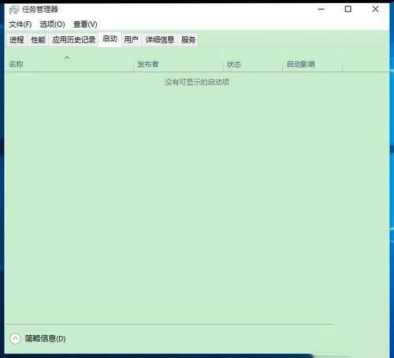Sort by the 名称 column header
Image resolution: width=394 pixels, height=358 pixels.
69,64
